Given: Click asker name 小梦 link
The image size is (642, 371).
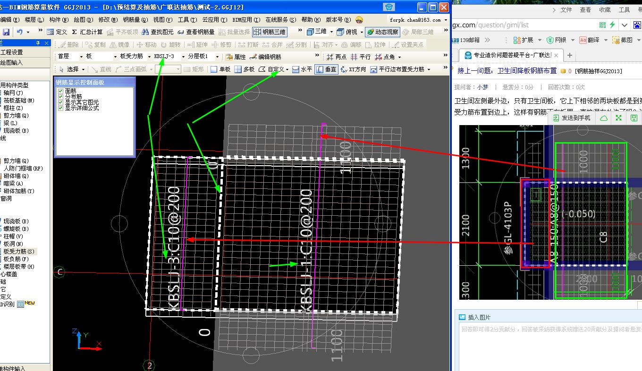Looking at the screenshot, I should (x=482, y=87).
